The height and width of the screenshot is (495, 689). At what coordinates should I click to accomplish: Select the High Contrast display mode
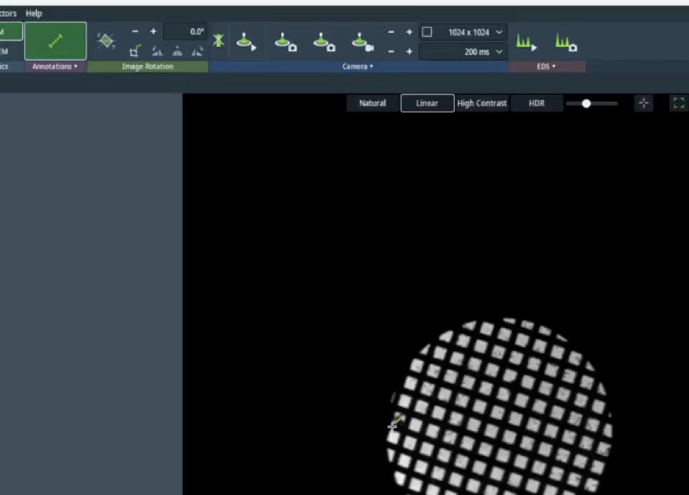tap(482, 103)
